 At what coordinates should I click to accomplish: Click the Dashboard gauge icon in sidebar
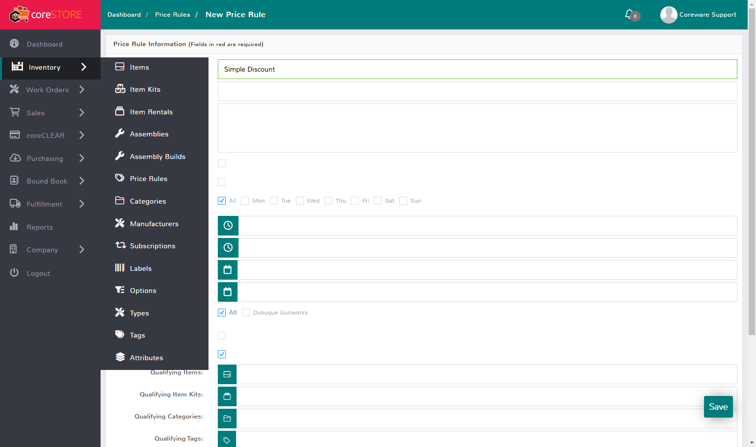pyautogui.click(x=14, y=44)
